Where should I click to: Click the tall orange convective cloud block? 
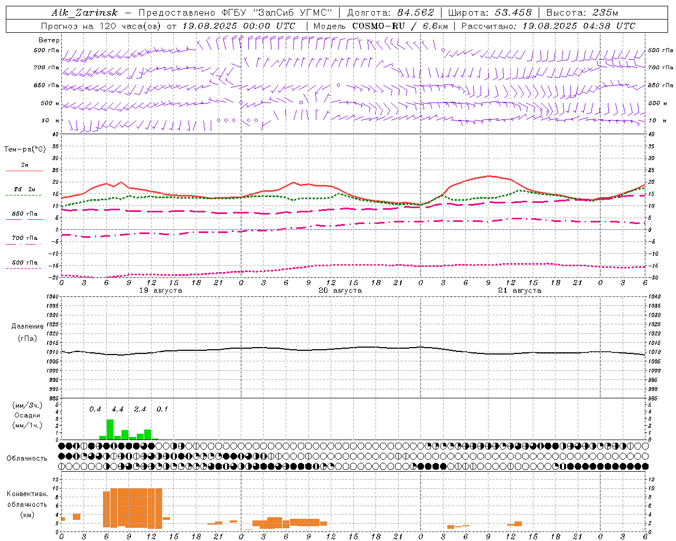(133, 508)
